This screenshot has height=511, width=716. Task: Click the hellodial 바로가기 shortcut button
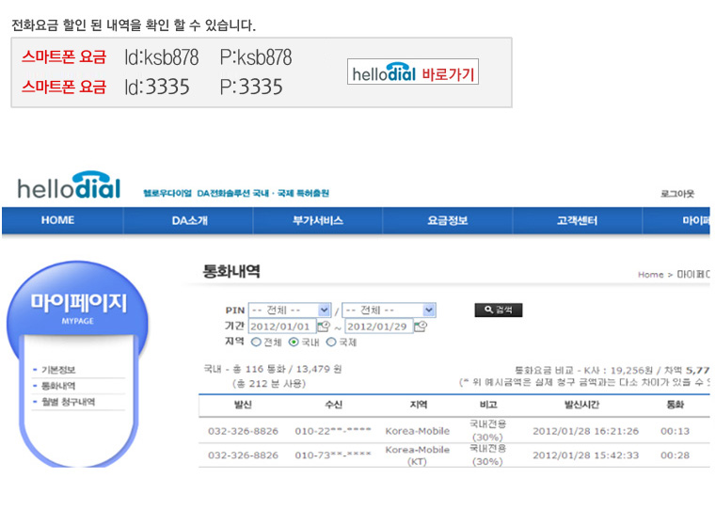pyautogui.click(x=413, y=73)
